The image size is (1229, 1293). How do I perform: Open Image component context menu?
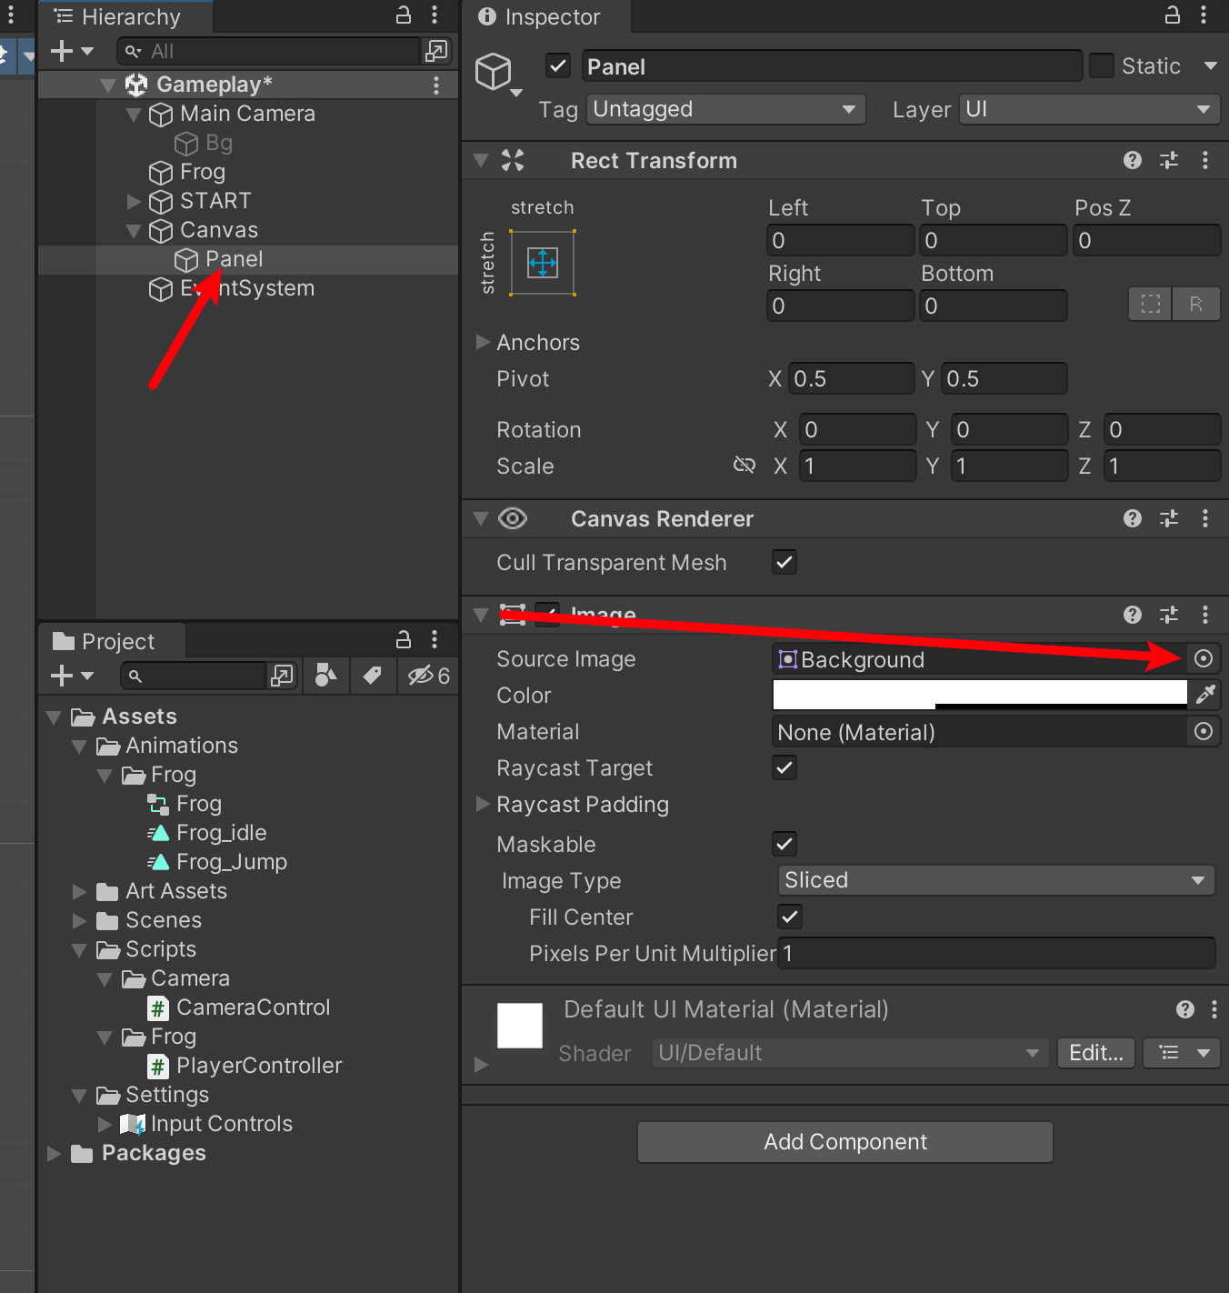tap(1205, 615)
